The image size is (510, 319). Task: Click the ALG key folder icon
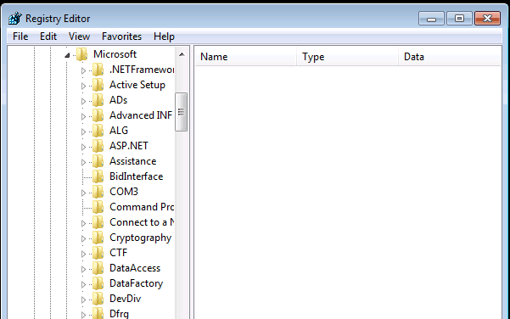coord(98,131)
